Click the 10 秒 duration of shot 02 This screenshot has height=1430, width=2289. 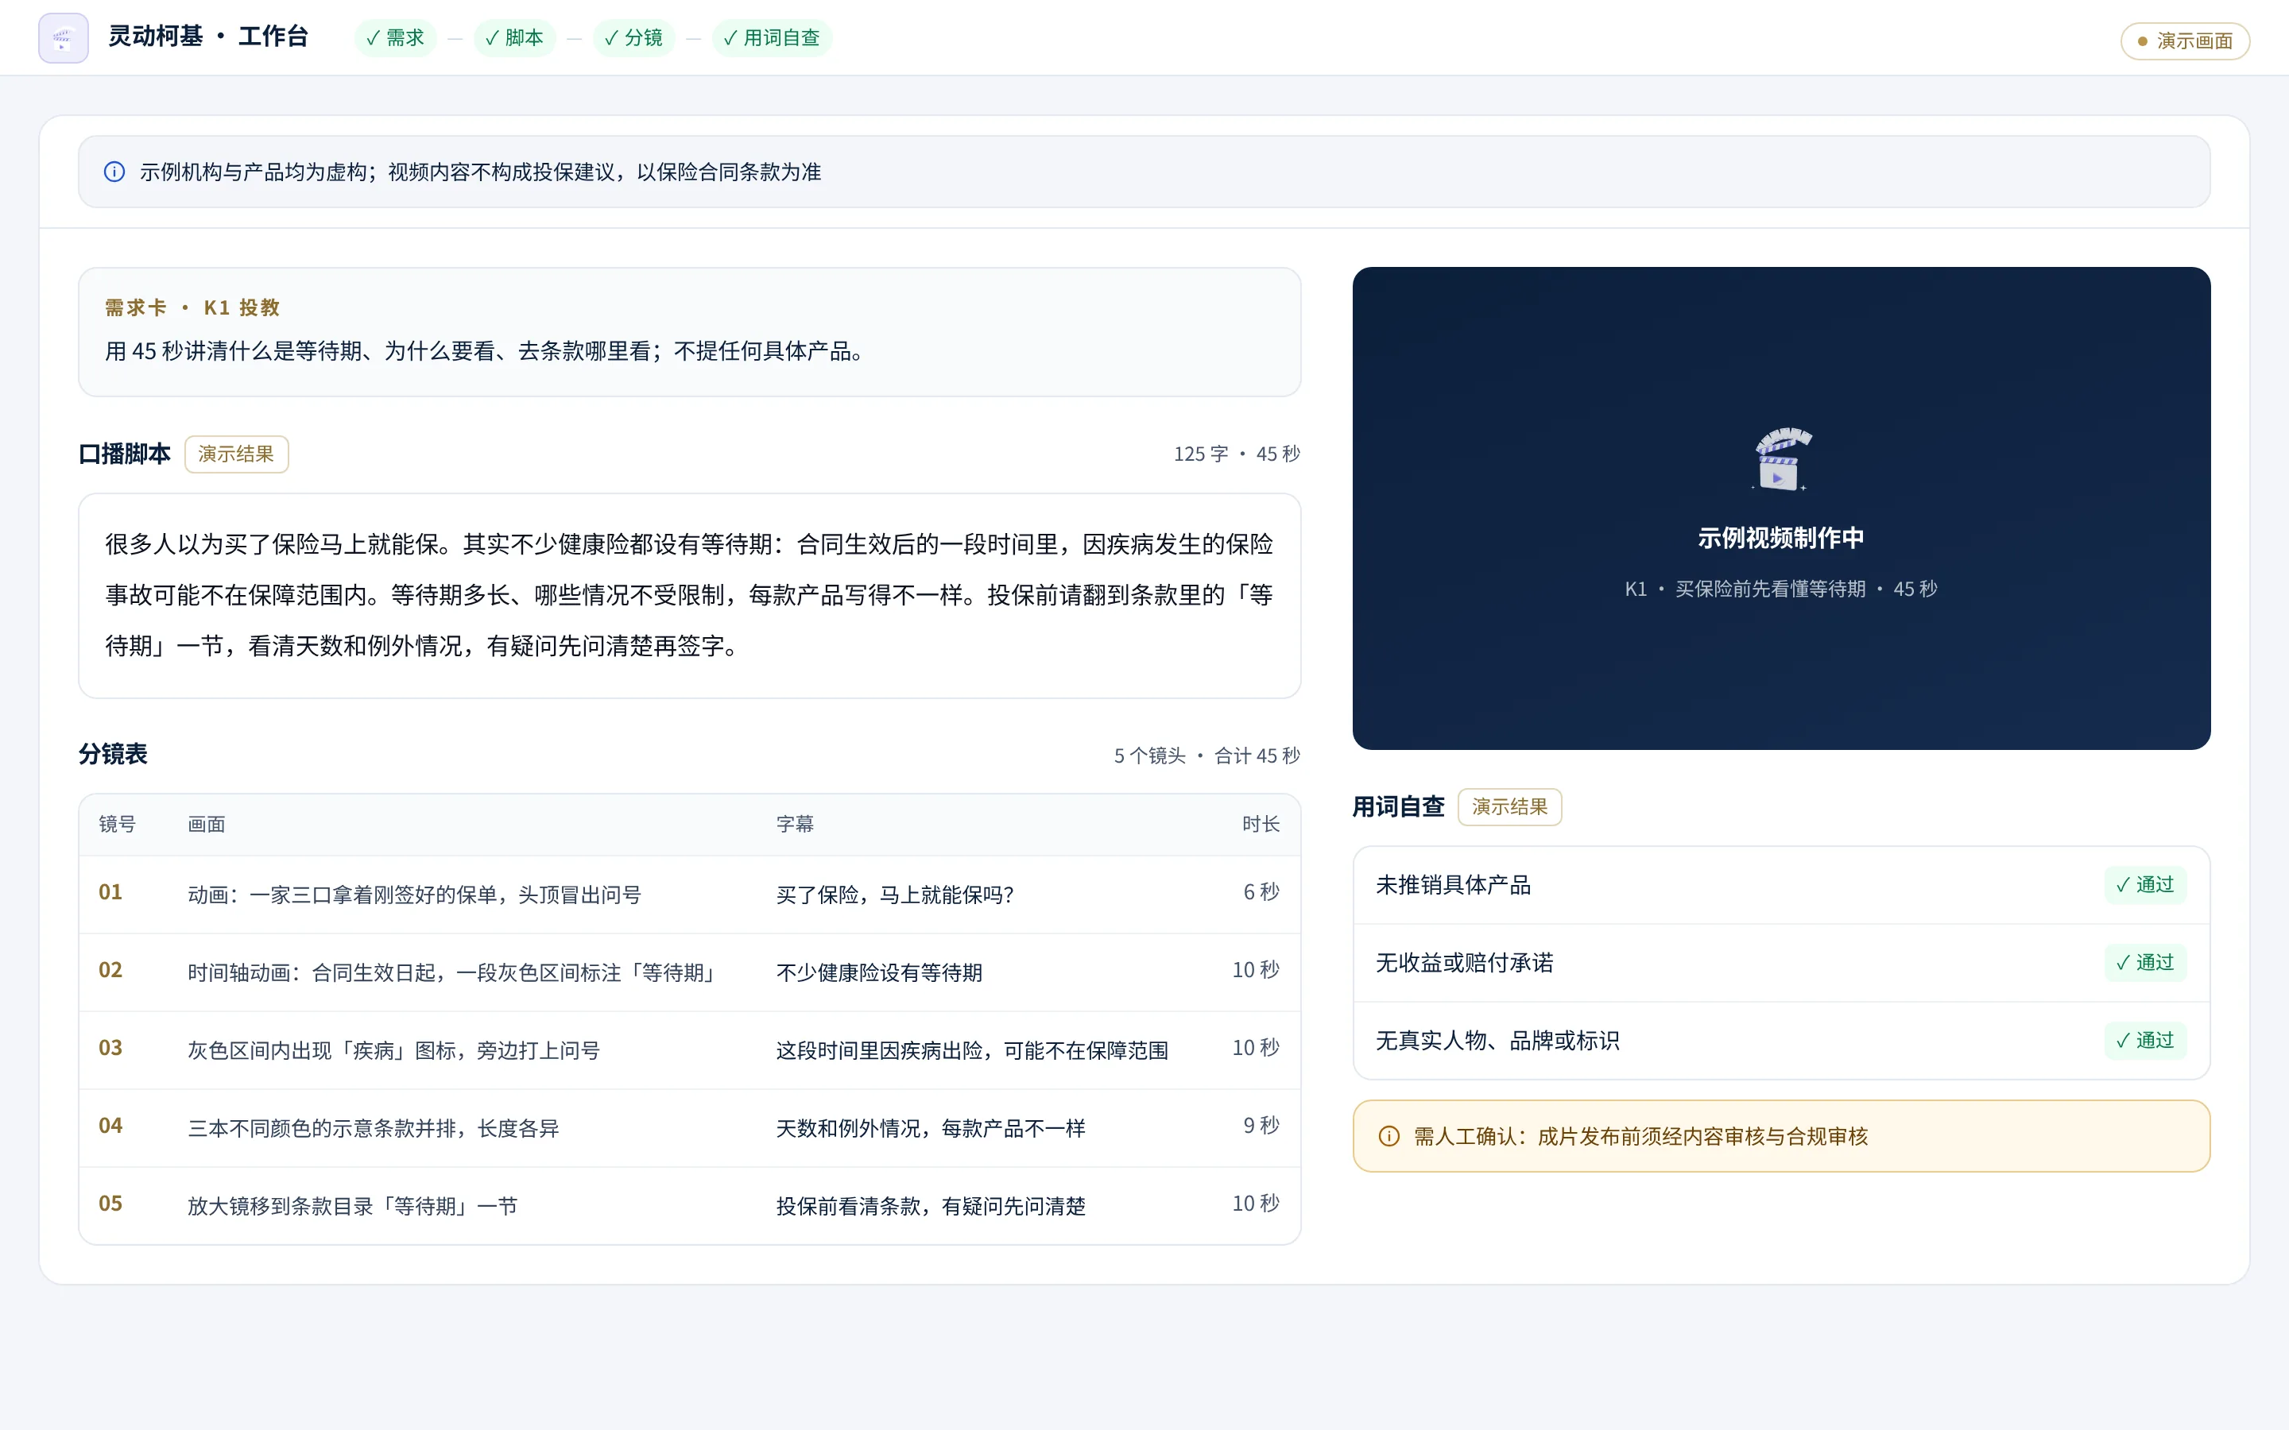tap(1255, 970)
